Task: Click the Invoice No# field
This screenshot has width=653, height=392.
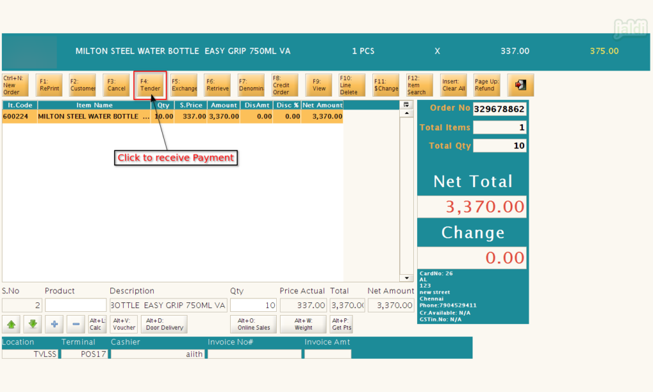Action: pyautogui.click(x=254, y=354)
